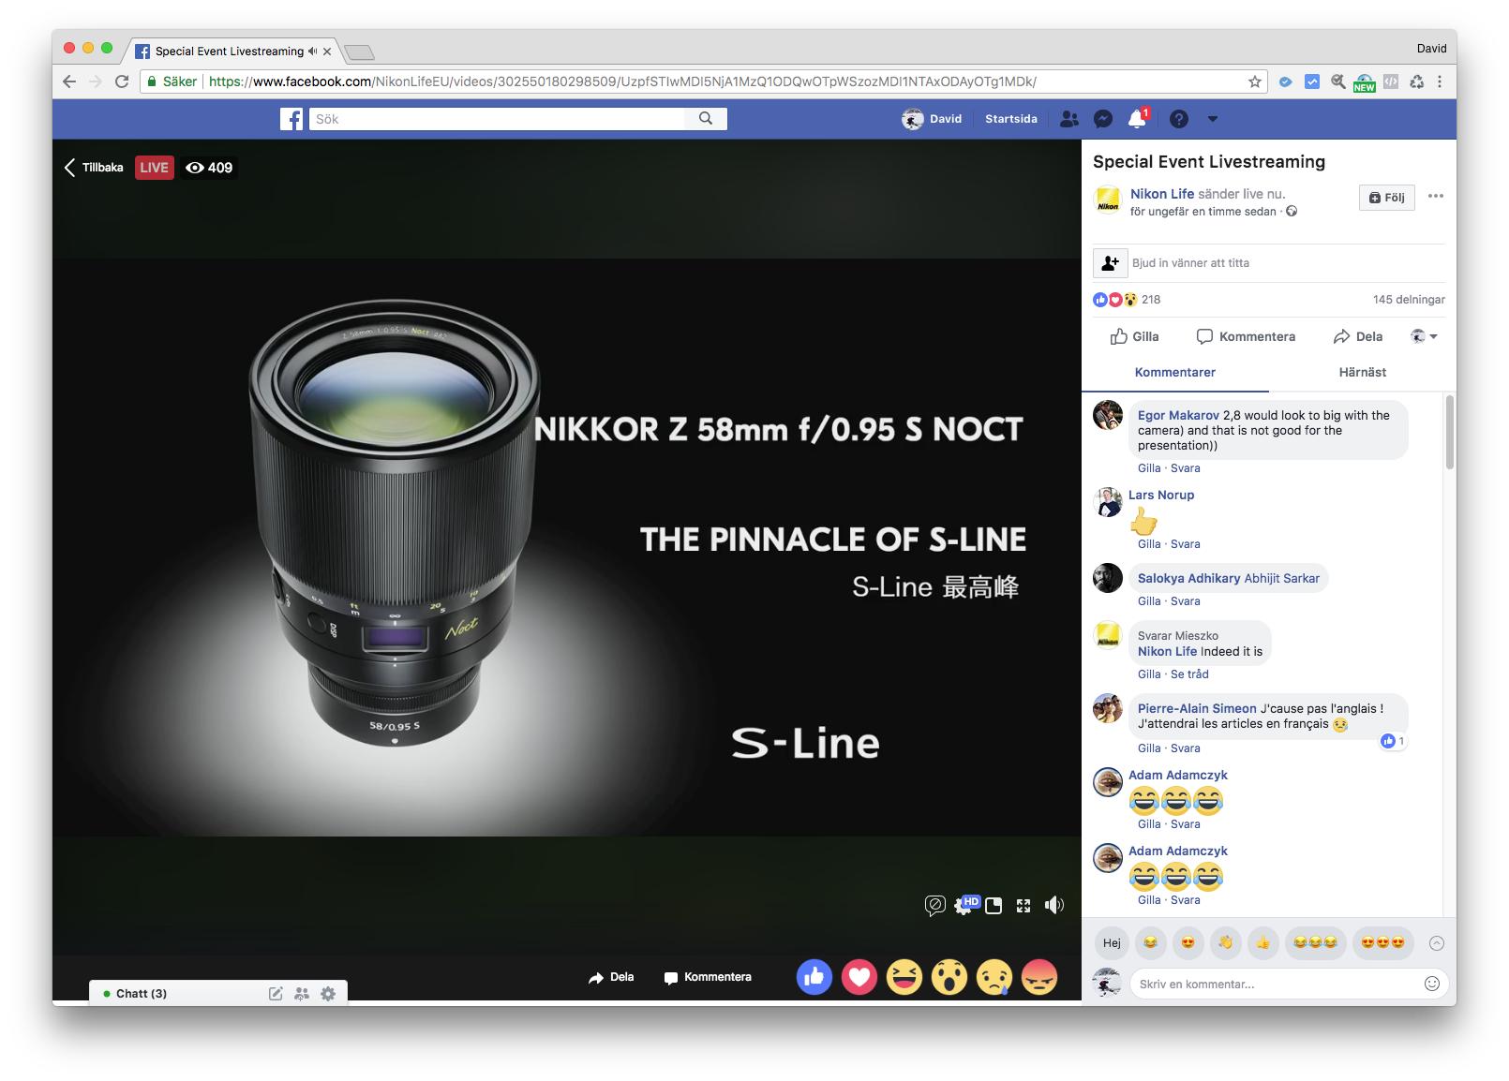Image resolution: width=1509 pixels, height=1081 pixels.
Task: Open emoji picker in comment box
Action: pyautogui.click(x=1431, y=984)
